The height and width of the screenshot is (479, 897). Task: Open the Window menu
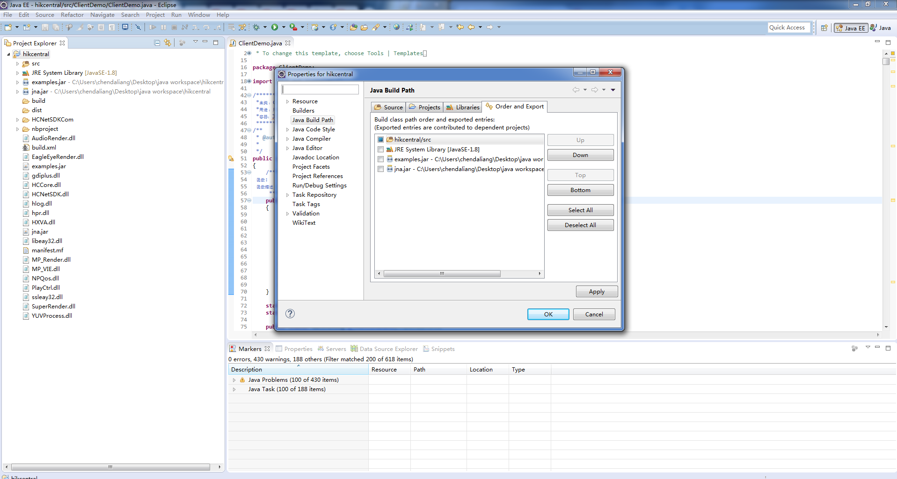(x=199, y=15)
